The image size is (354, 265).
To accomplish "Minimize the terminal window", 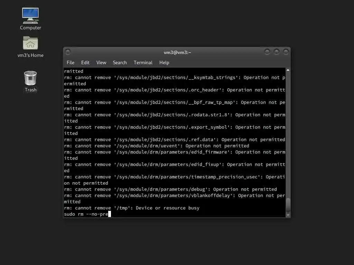I will pos(267,52).
